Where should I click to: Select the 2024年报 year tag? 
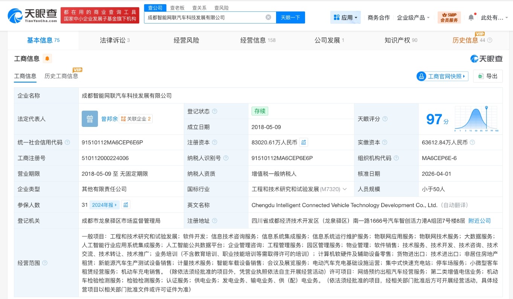point(104,205)
